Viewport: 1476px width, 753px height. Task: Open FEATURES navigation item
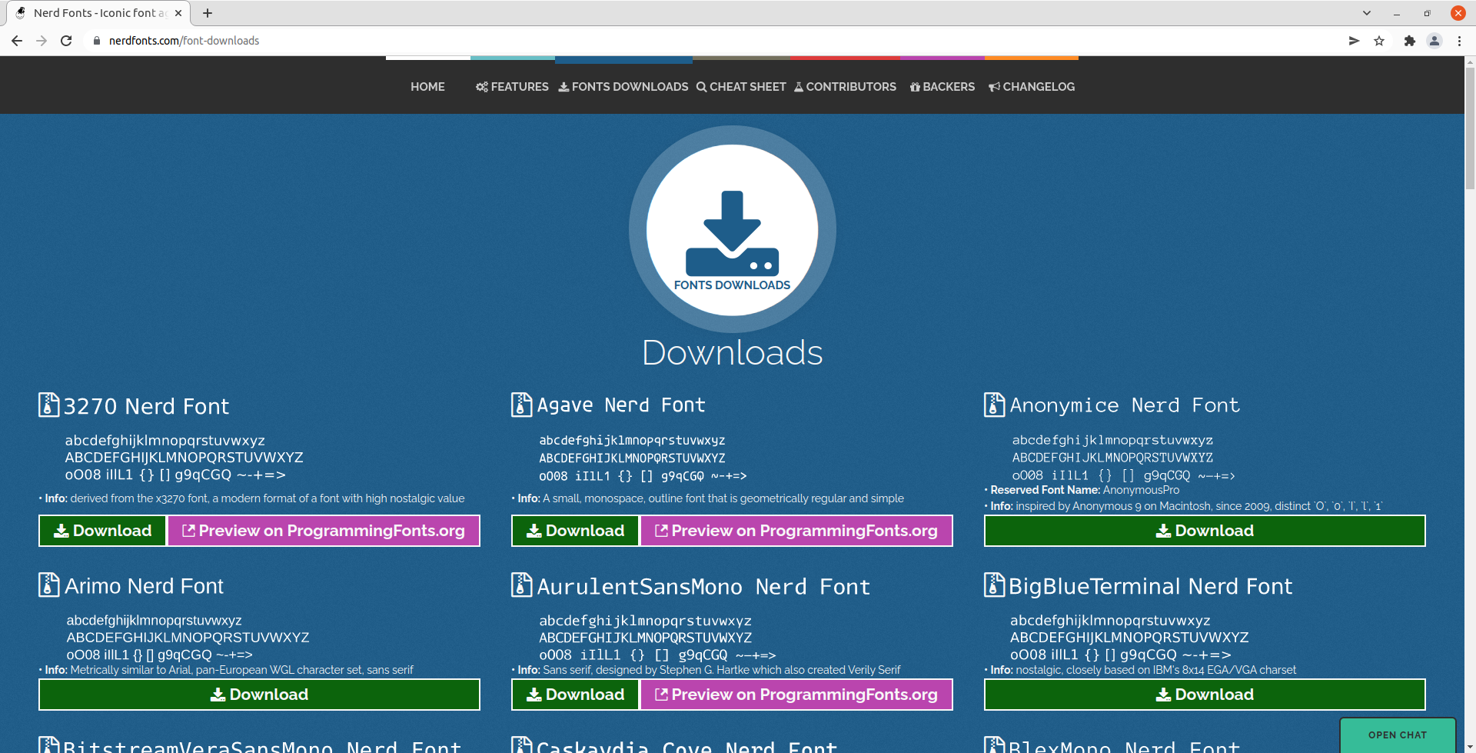point(512,87)
